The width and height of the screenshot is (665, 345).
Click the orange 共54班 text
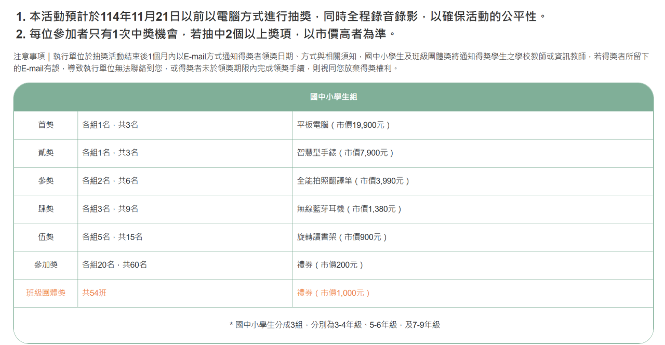[x=94, y=294]
